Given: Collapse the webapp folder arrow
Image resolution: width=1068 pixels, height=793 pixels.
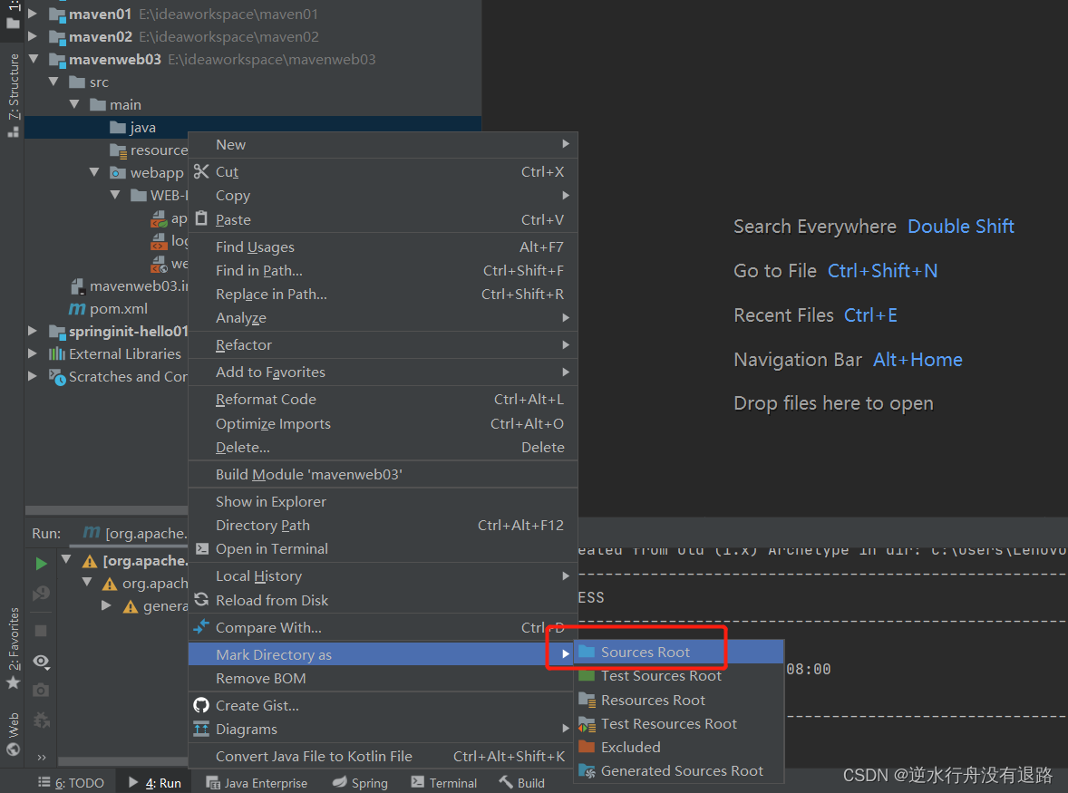Looking at the screenshot, I should click(94, 172).
